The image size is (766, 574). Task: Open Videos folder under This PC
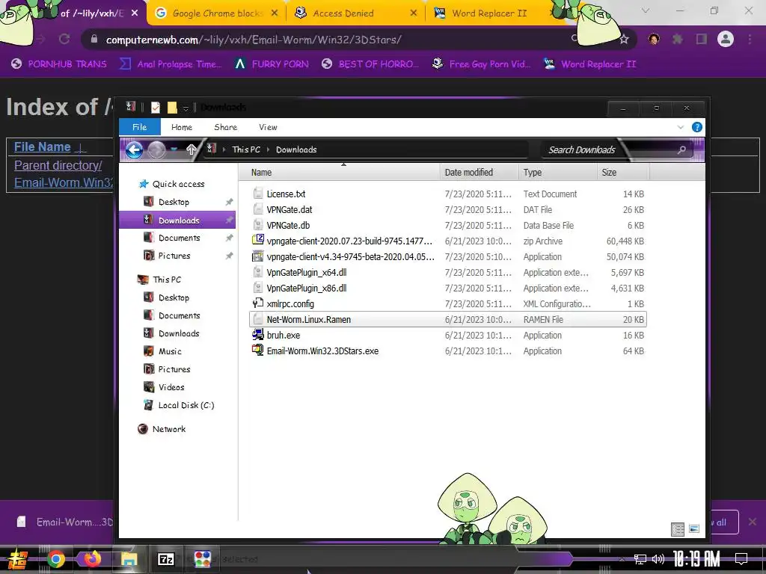171,387
